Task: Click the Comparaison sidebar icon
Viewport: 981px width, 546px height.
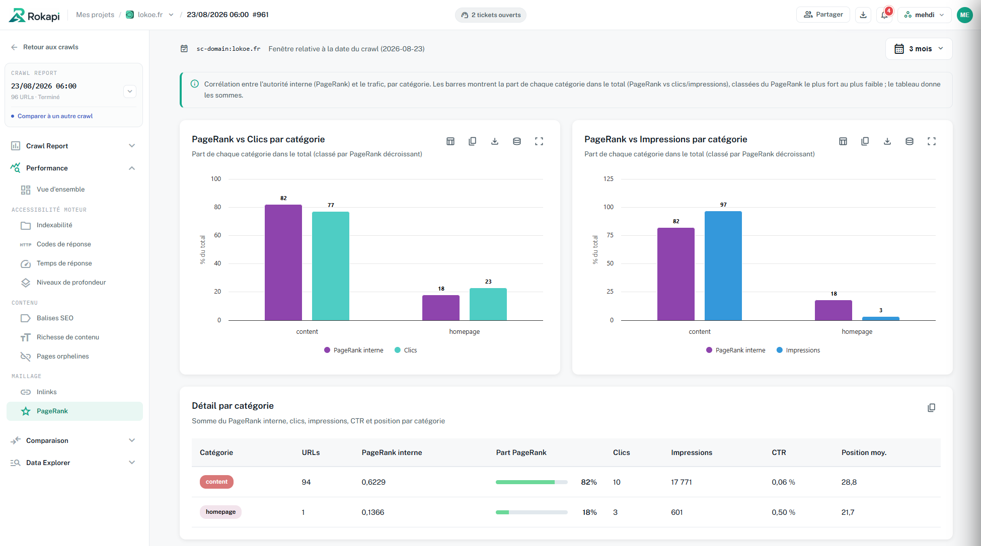Action: [x=16, y=440]
